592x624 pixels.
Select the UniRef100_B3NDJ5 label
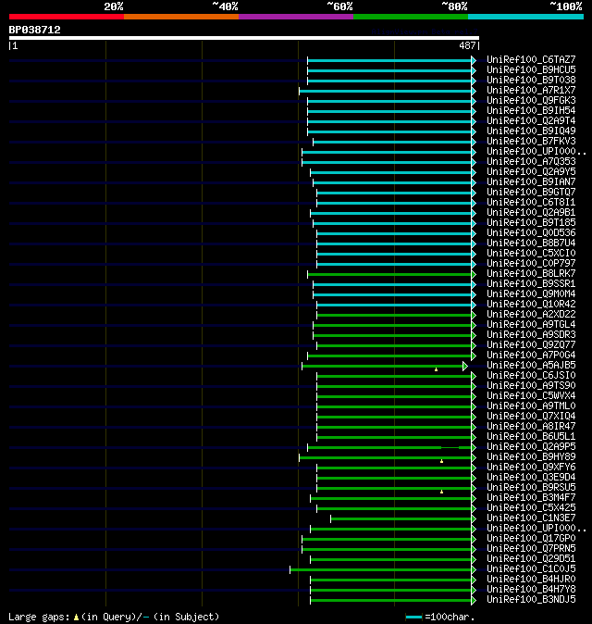(531, 600)
